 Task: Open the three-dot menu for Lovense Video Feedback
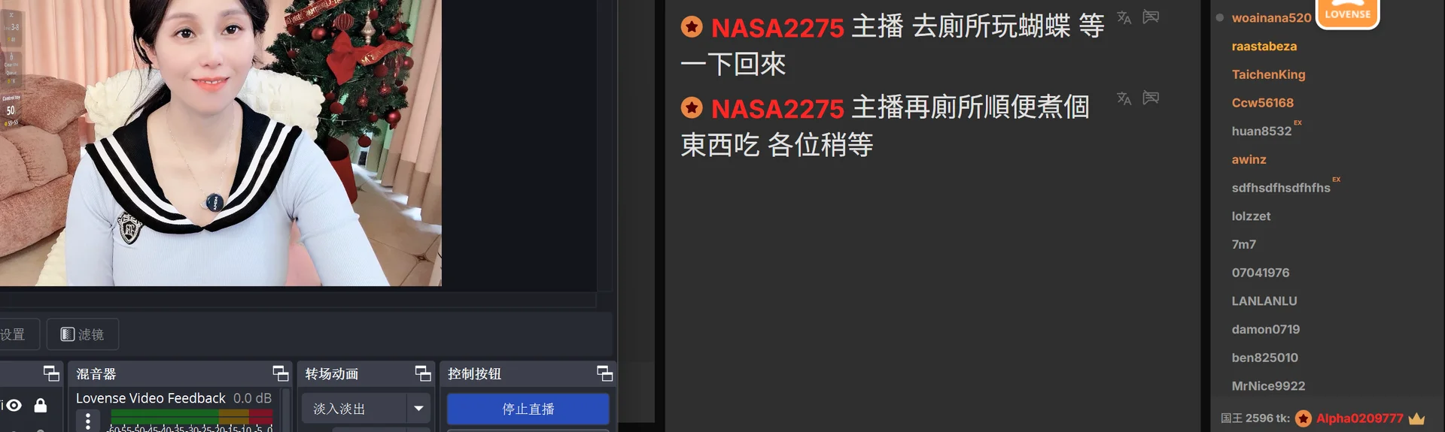(88, 420)
